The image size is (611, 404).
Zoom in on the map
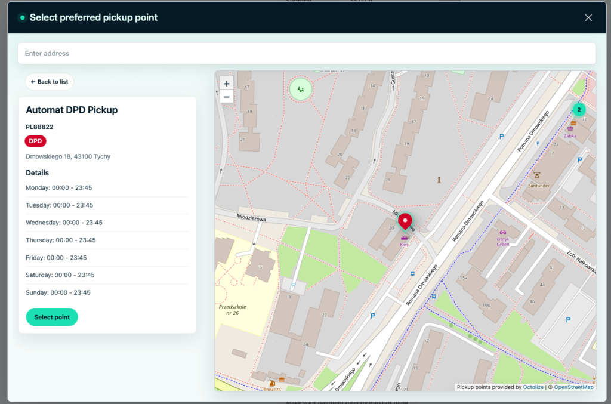click(x=226, y=84)
